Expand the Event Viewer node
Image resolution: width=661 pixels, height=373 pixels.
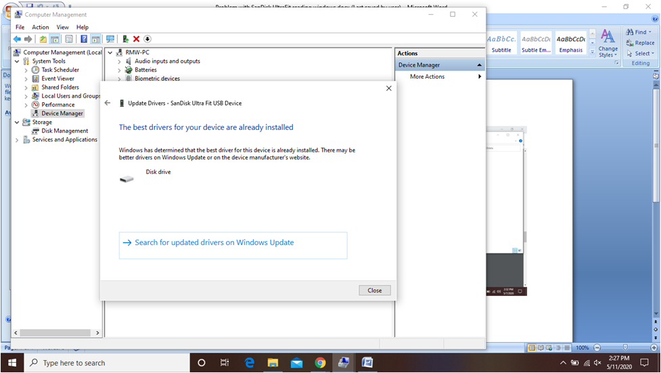[x=26, y=79]
